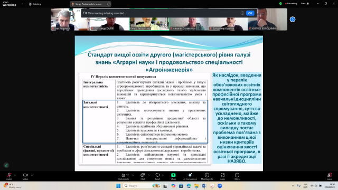Open Microsoft Store on taskbar

tap(181, 186)
